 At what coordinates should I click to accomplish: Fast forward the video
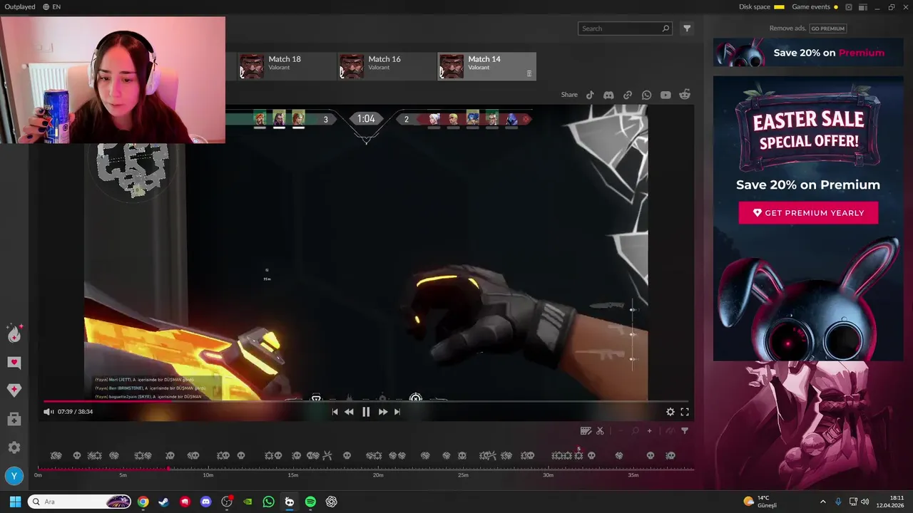[x=383, y=412]
